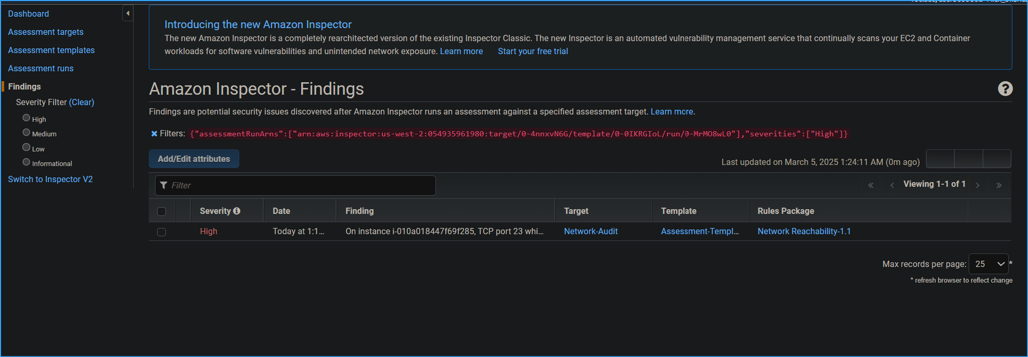Toggle the select-all checkbox in table header
The width and height of the screenshot is (1028, 357).
coord(161,211)
